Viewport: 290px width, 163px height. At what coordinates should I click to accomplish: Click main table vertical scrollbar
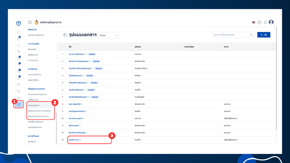pyautogui.click(x=276, y=78)
